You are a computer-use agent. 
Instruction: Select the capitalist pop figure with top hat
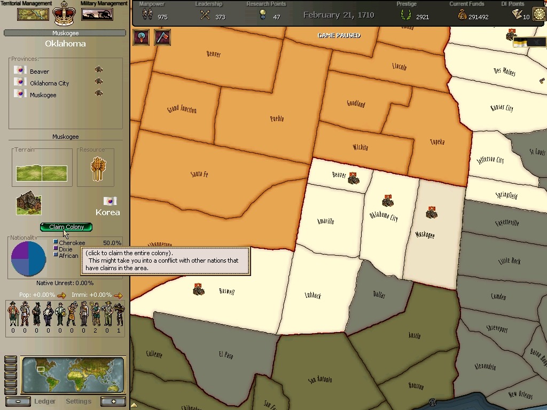[x=48, y=314]
